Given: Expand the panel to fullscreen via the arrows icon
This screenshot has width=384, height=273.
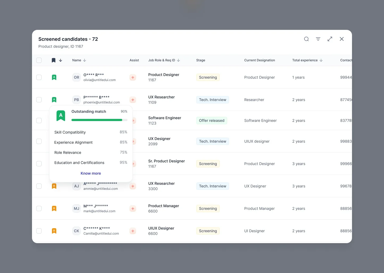Looking at the screenshot, I should (330, 39).
